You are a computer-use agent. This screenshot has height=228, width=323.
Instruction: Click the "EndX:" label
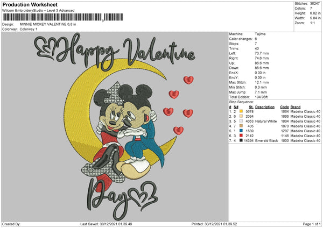tap(234, 73)
